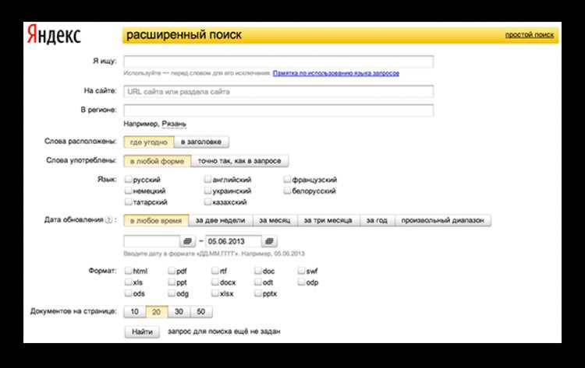The image size is (585, 368).
Task: Check the белорусский checkbox
Action: tap(287, 191)
